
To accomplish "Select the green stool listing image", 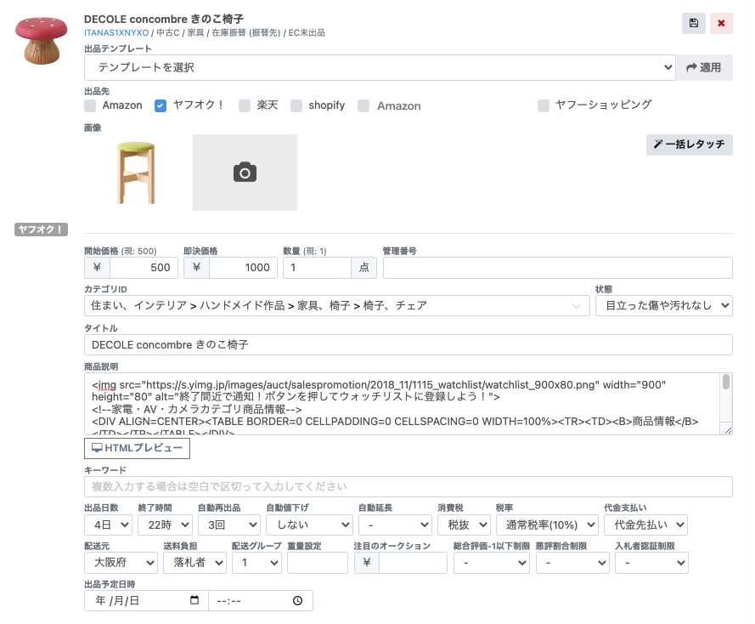I will click(x=136, y=172).
